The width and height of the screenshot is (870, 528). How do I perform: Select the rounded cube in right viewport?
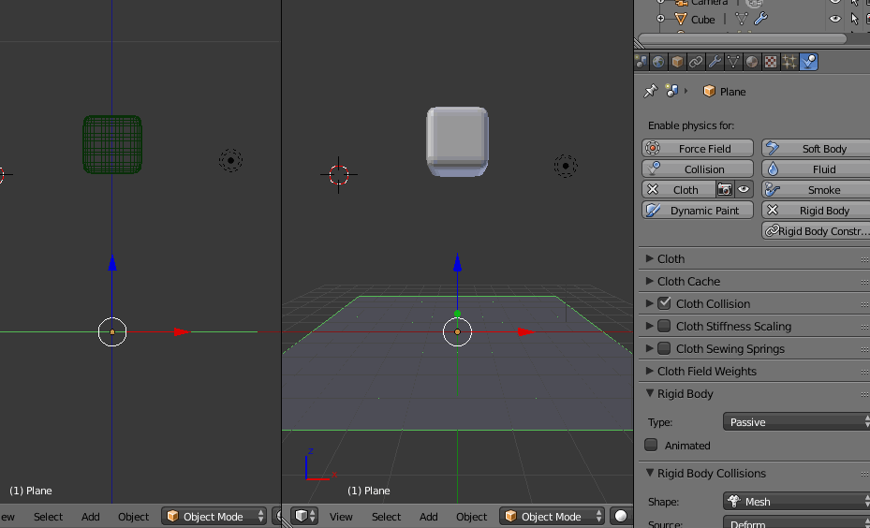(x=457, y=142)
